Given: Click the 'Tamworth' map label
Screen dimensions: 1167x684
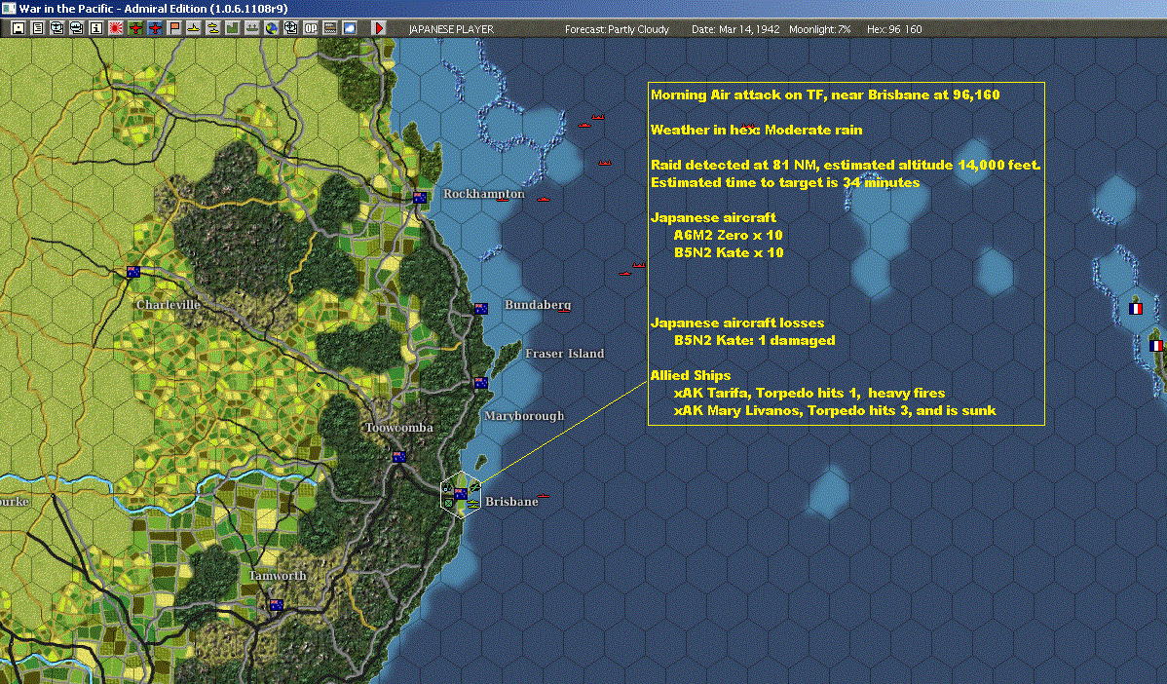Looking at the screenshot, I should (277, 575).
